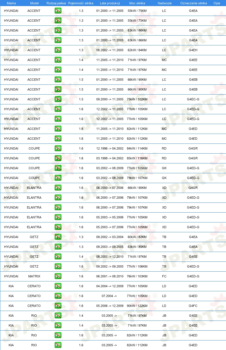The height and width of the screenshot is (350, 226).
Task: Click KIA in the 90kW / 122KM row
Action: [x=11, y=306]
